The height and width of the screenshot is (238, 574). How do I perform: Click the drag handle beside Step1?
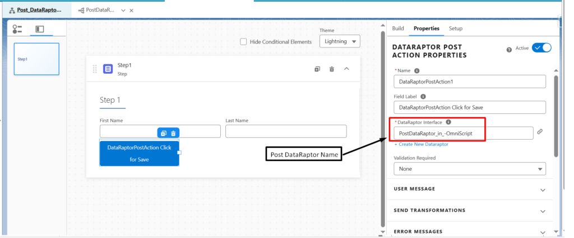(x=95, y=69)
